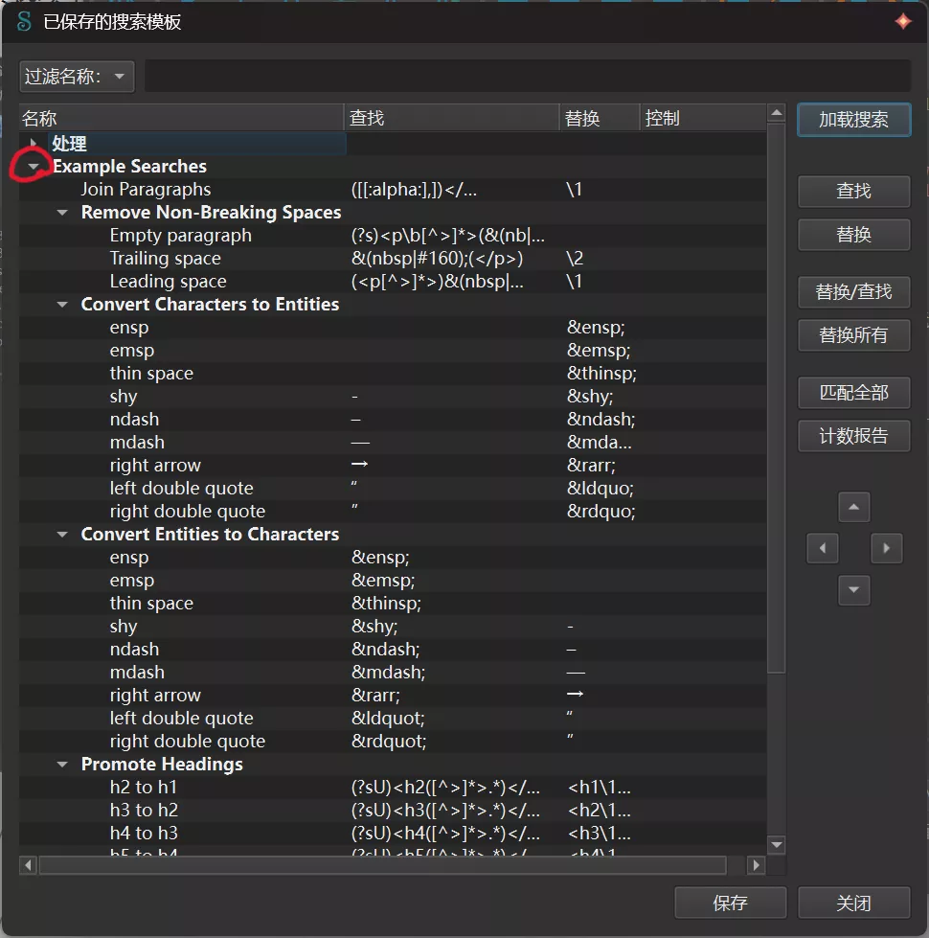Collapse the Promote Headings group
Screen dimensions: 929x938
pos(63,765)
